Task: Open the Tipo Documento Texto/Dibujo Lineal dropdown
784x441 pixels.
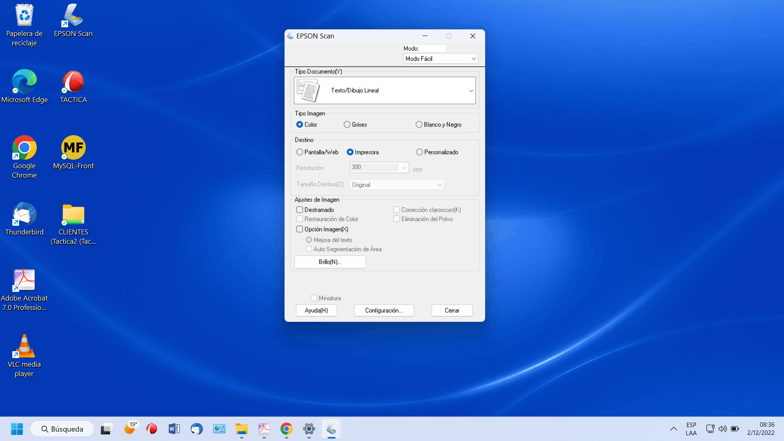Action: click(x=385, y=91)
